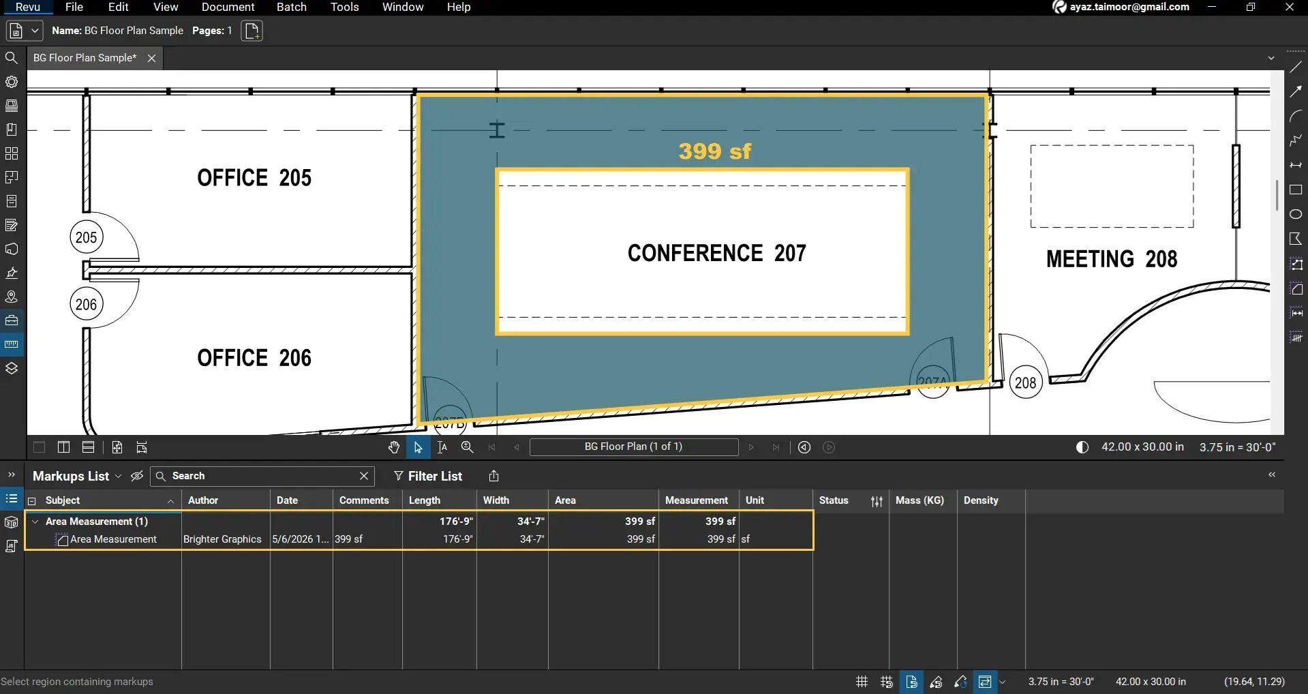Collapse all groups in Subject column
The height and width of the screenshot is (694, 1308).
(x=31, y=501)
